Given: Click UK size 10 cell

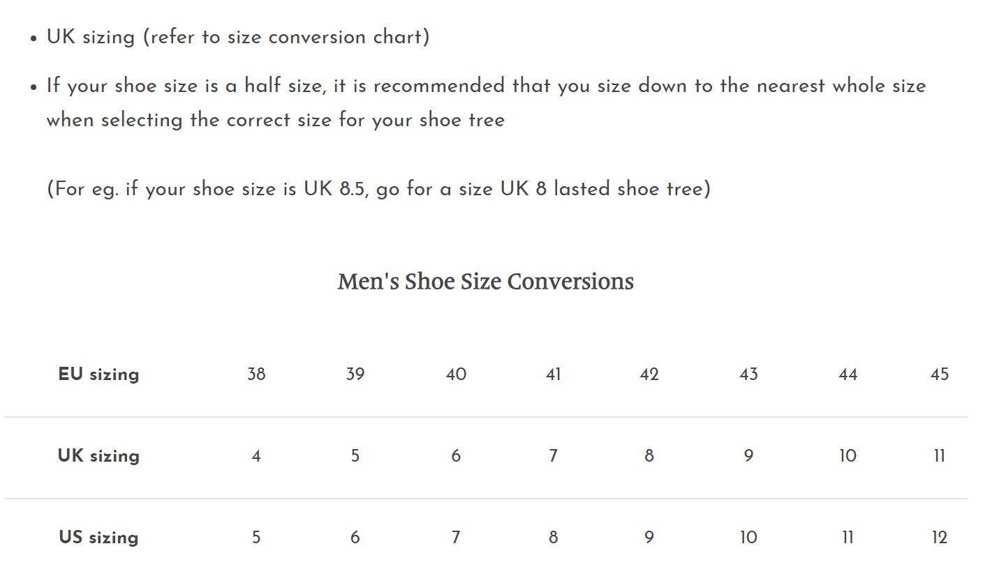Looking at the screenshot, I should click(x=848, y=456).
